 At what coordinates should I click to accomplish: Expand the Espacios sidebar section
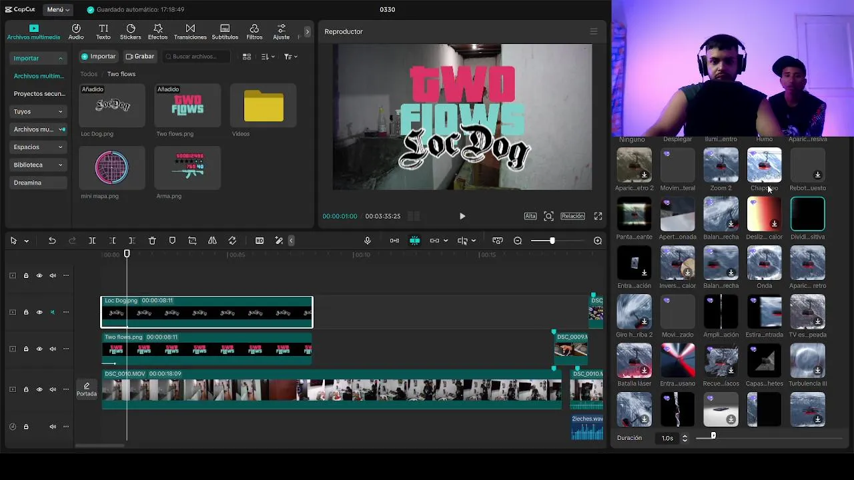[39, 147]
